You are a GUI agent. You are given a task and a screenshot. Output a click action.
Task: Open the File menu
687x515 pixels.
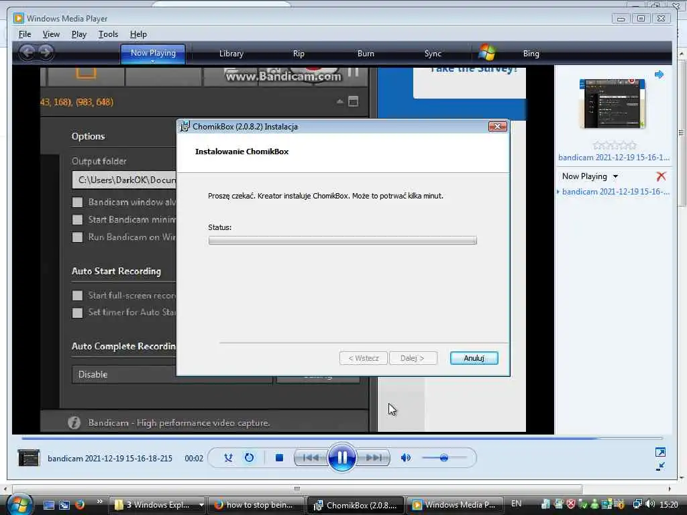(x=25, y=34)
